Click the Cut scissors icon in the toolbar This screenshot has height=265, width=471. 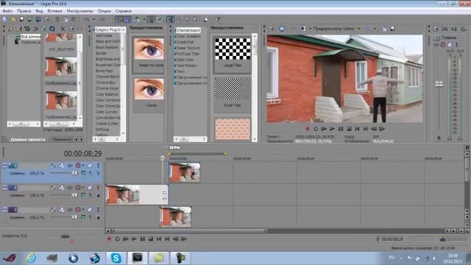(57, 20)
